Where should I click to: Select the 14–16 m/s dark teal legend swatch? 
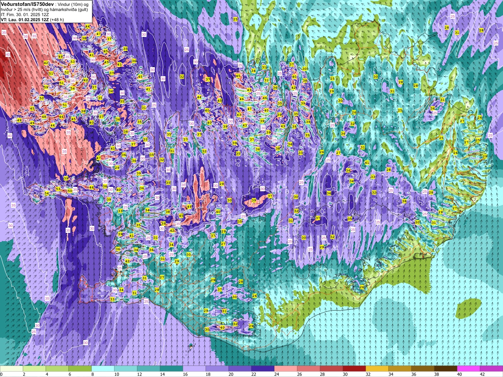(171, 369)
